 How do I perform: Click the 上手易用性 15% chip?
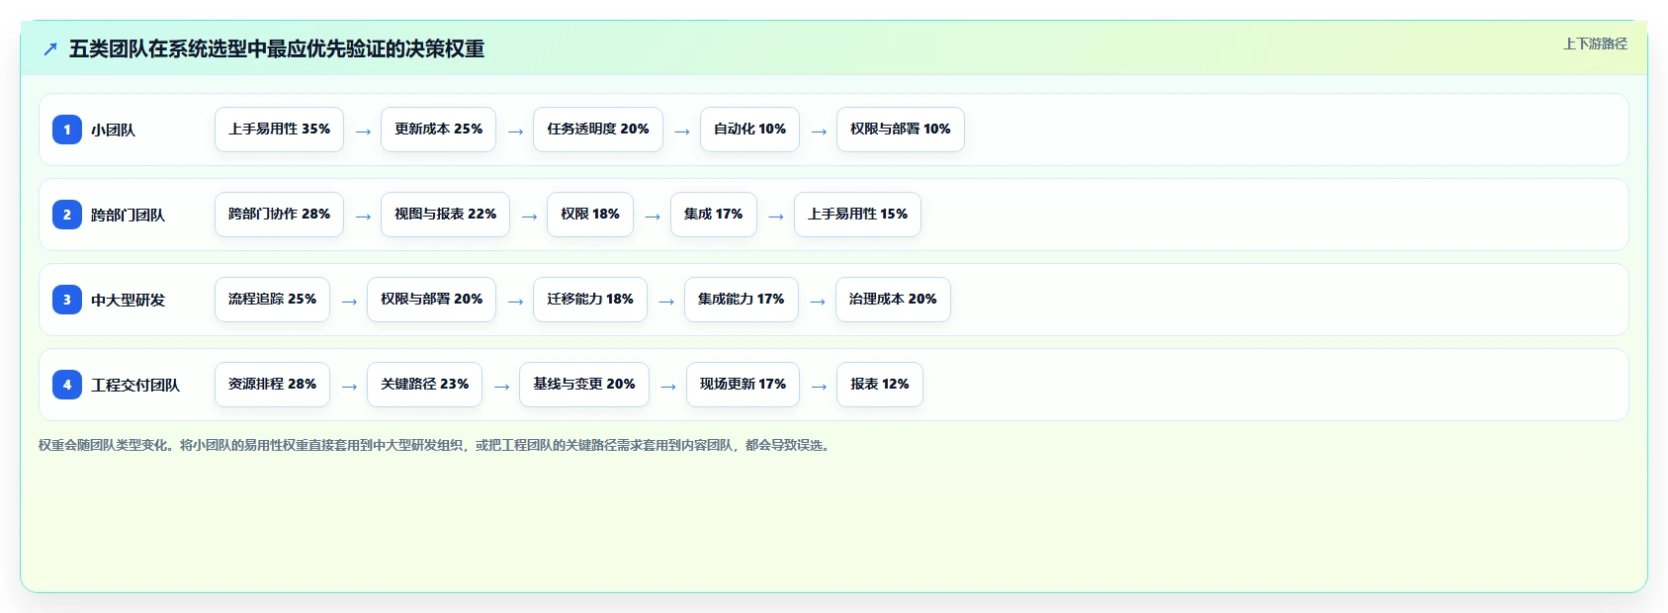[857, 215]
